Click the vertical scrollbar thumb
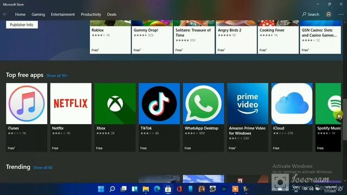 point(345,119)
